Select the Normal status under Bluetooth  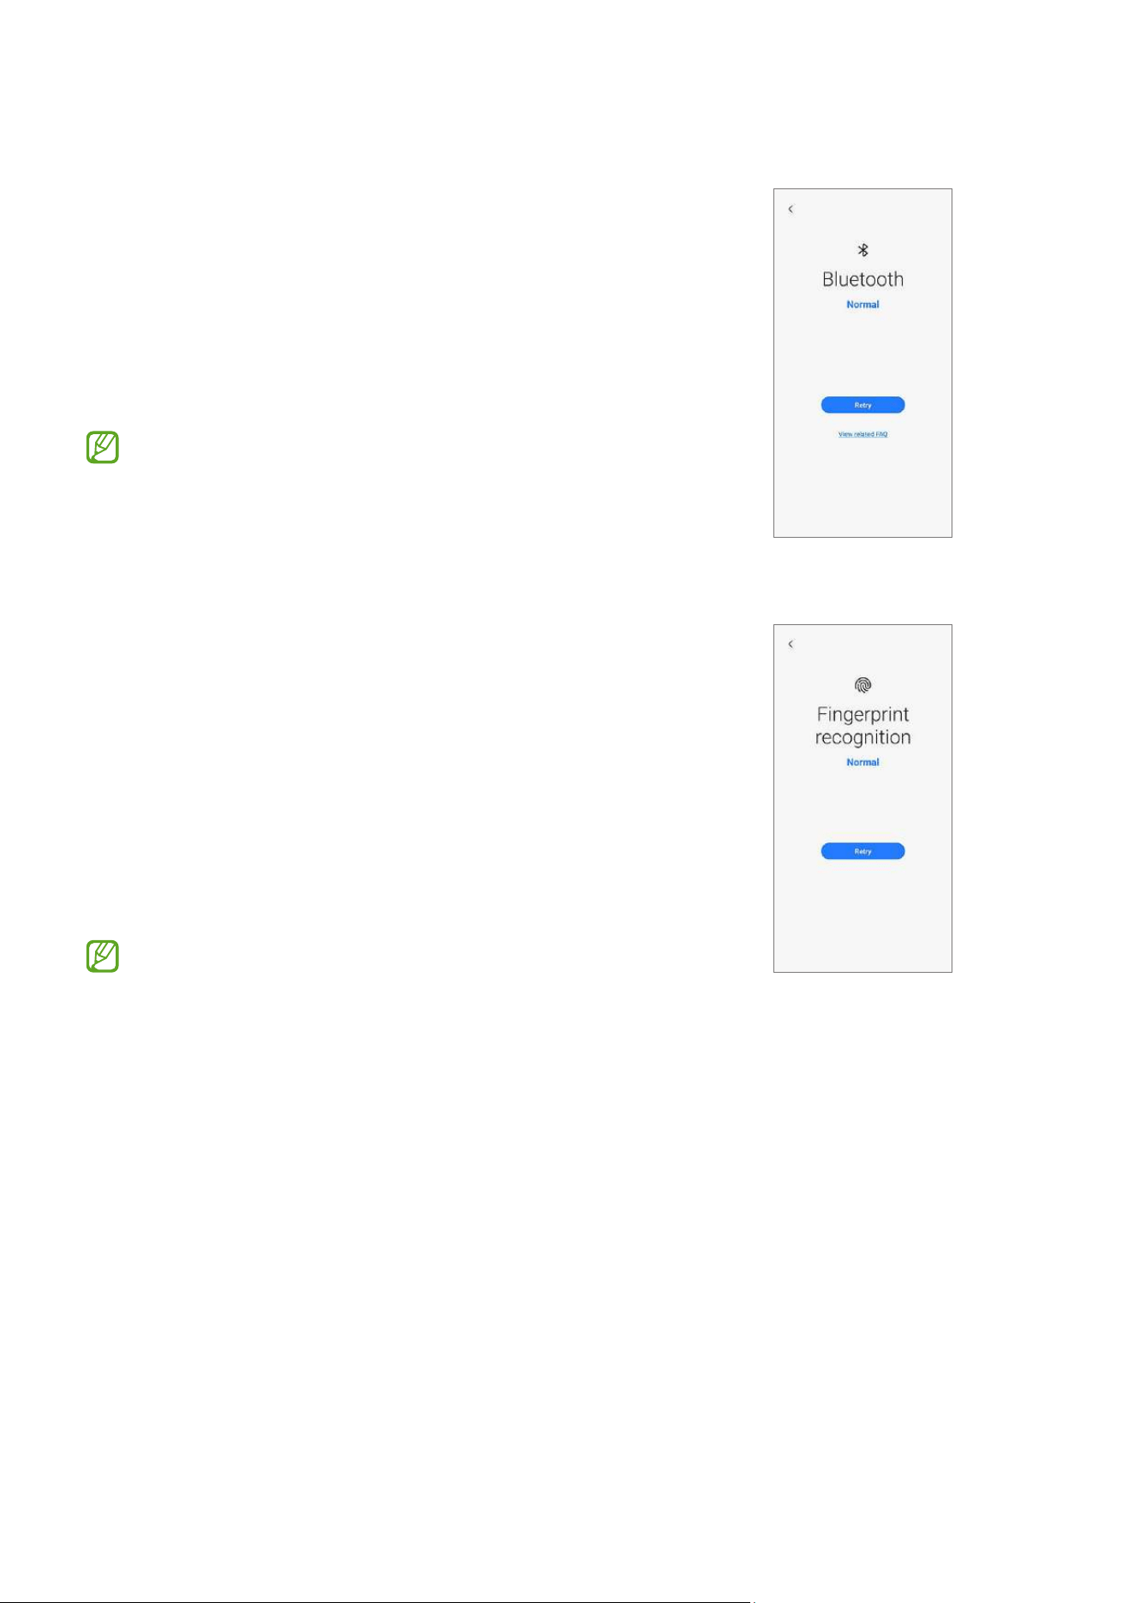[862, 305]
